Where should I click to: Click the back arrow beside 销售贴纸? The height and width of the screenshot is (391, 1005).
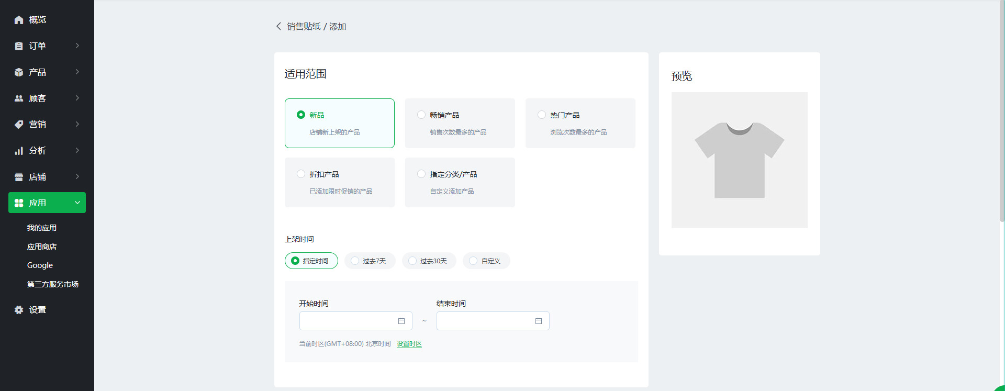278,26
